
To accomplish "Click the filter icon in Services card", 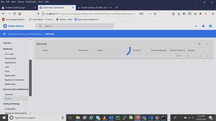I will tap(199, 44).
